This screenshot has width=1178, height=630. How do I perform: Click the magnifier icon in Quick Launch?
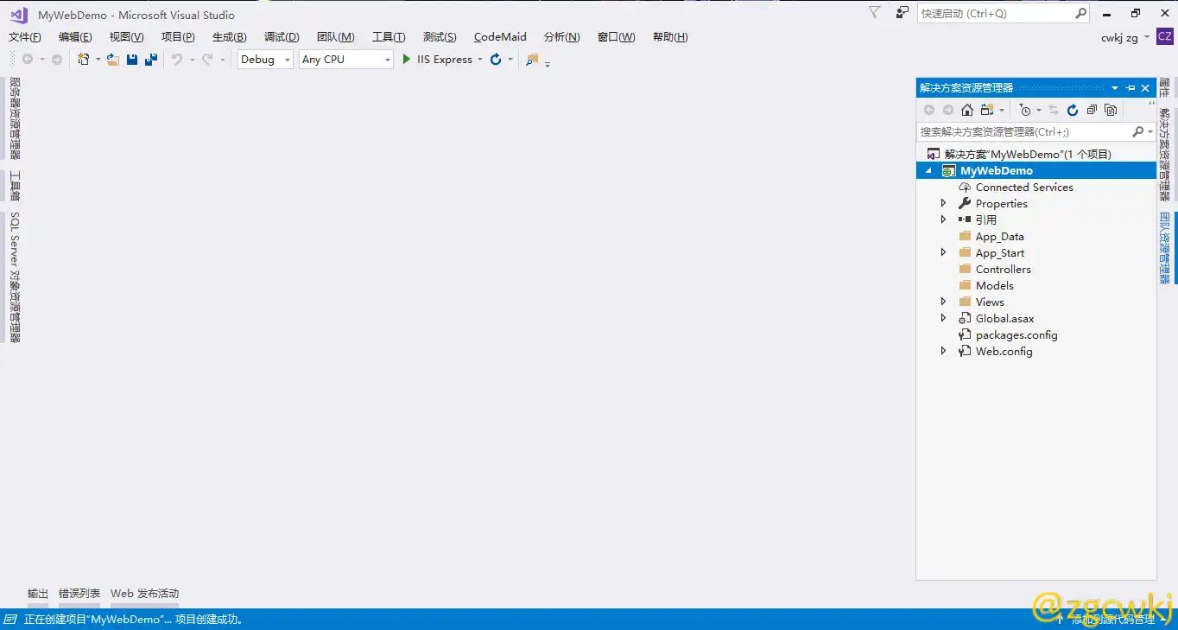1081,14
